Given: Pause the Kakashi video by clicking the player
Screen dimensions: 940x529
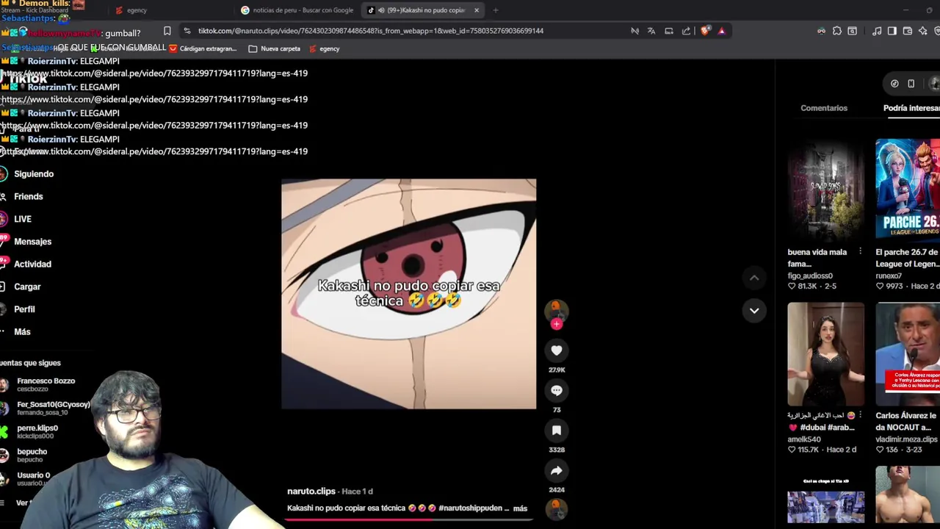Looking at the screenshot, I should [408, 294].
